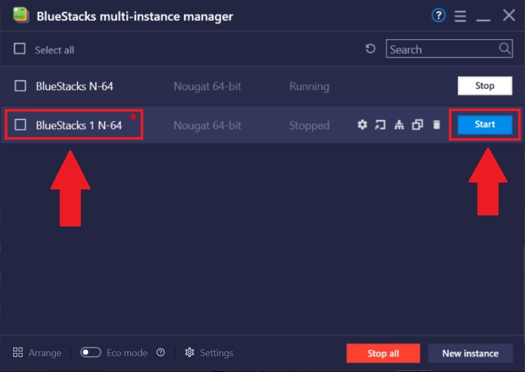Screen dimensions: 525x372
Task: Open the help question mark icon
Action: click(x=438, y=16)
